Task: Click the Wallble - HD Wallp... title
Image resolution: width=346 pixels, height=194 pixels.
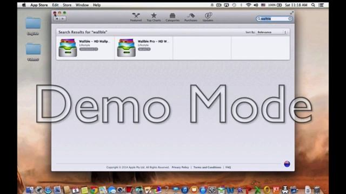Action: 95,41
